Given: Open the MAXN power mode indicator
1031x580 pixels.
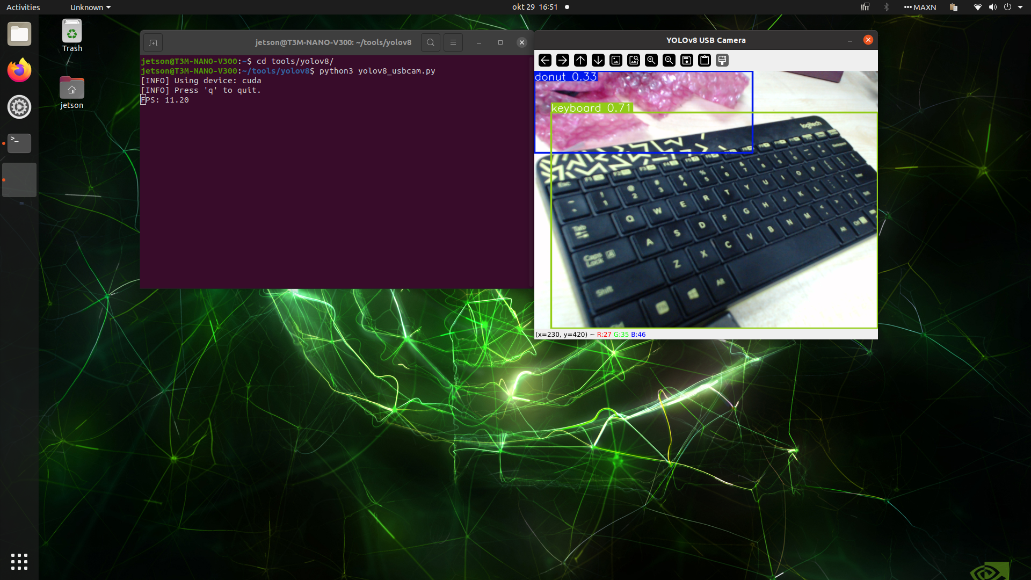Looking at the screenshot, I should coord(920,8).
